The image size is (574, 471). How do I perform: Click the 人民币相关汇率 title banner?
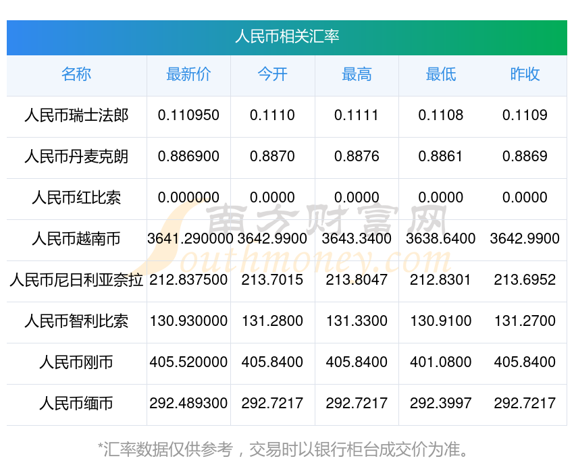click(x=287, y=37)
